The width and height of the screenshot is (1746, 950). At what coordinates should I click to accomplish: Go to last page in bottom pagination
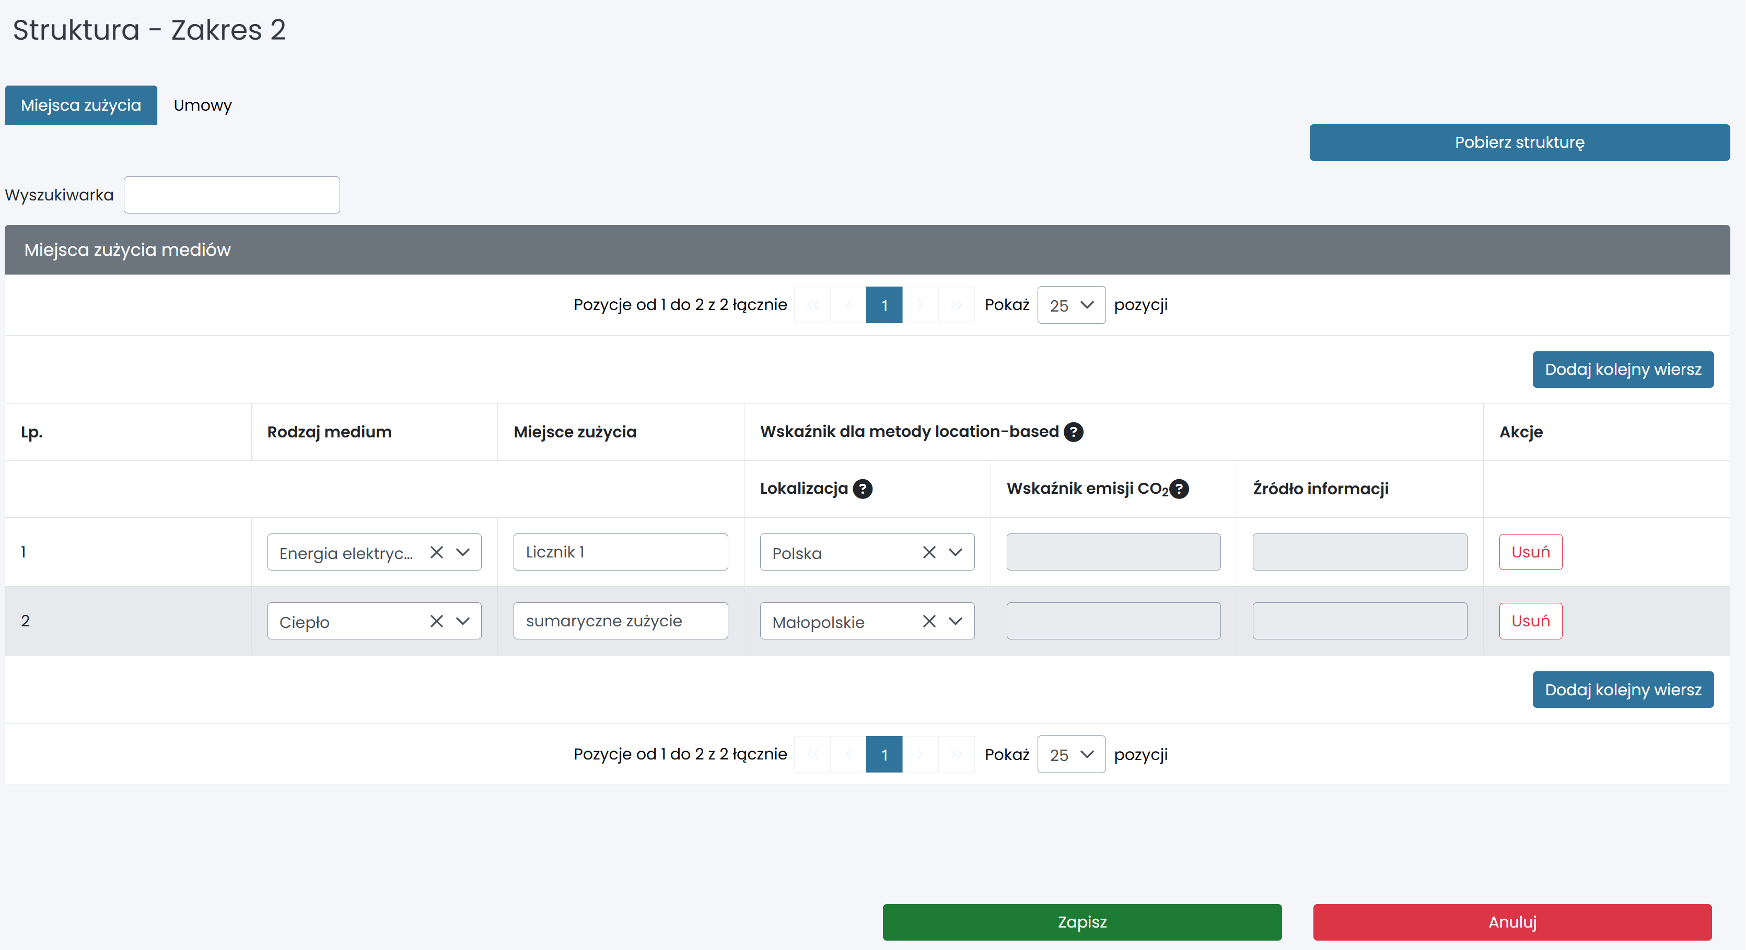(956, 754)
